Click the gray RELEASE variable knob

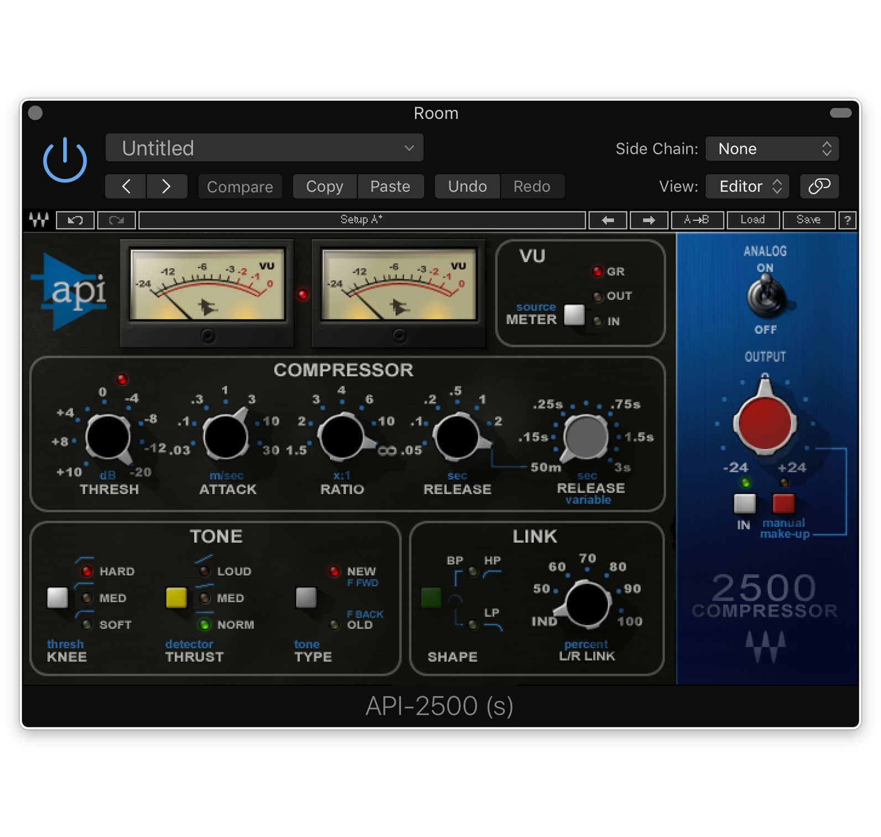(x=585, y=437)
